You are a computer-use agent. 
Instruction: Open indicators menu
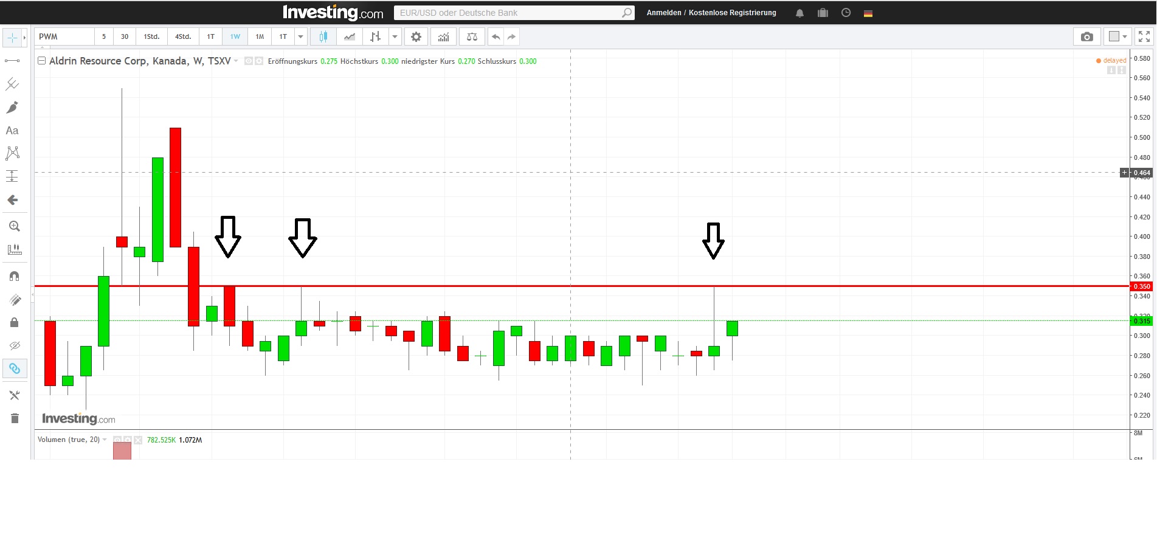444,36
